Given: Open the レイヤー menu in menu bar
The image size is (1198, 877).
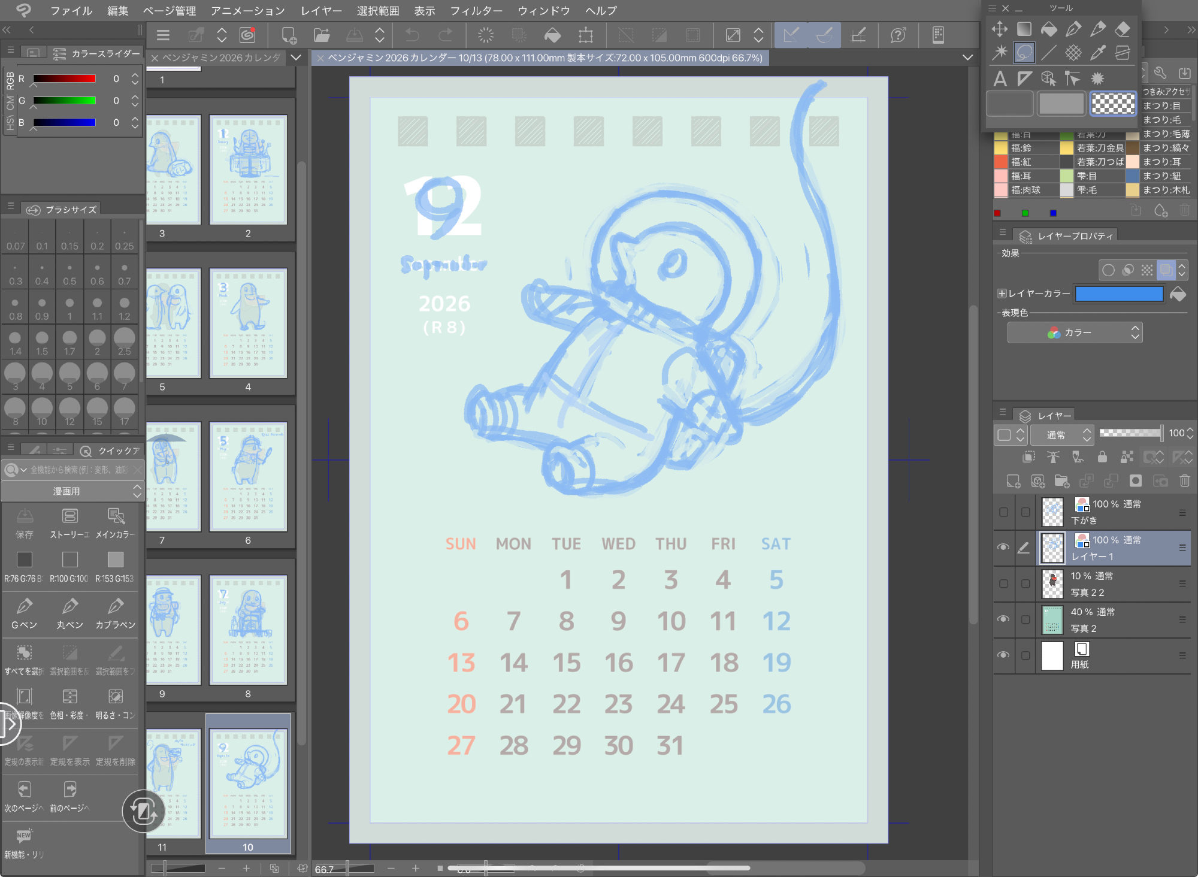Looking at the screenshot, I should (x=321, y=10).
